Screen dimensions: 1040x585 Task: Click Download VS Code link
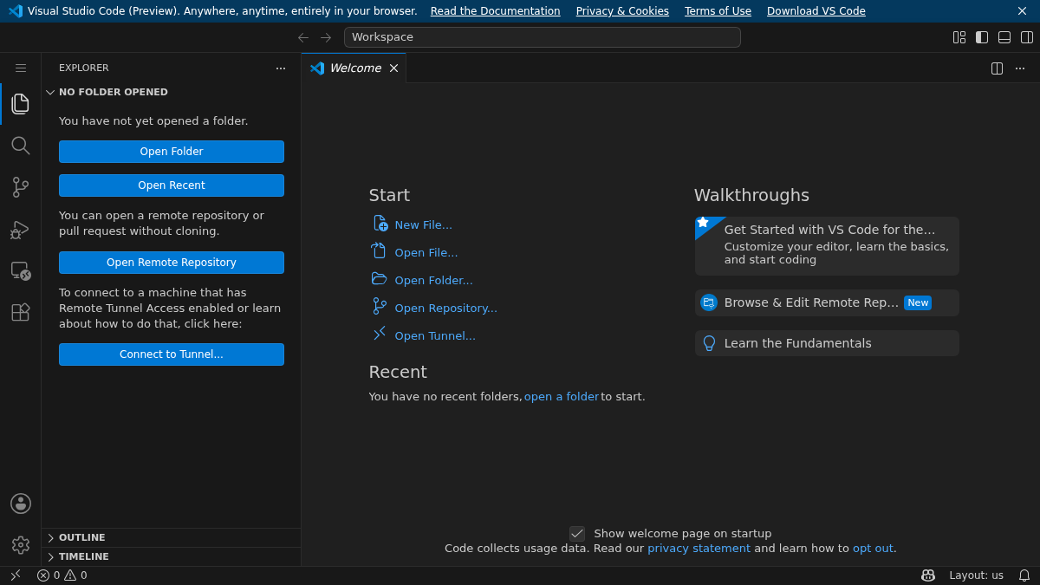(x=816, y=11)
